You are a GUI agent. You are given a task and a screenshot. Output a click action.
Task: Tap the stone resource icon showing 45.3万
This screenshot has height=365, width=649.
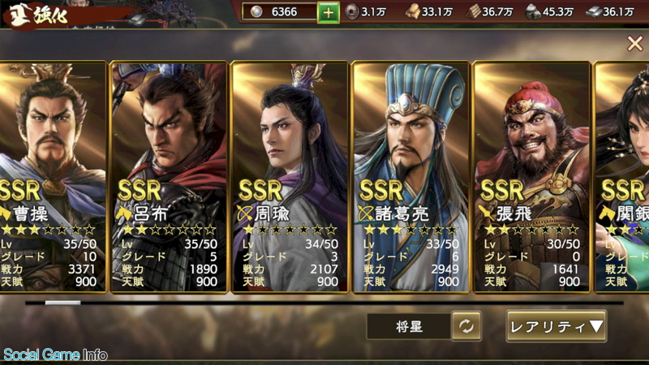point(533,12)
